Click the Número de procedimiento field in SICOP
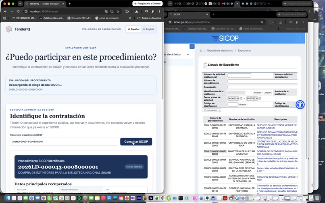Screen dimensions: 325x203 click(x=262, y=81)
